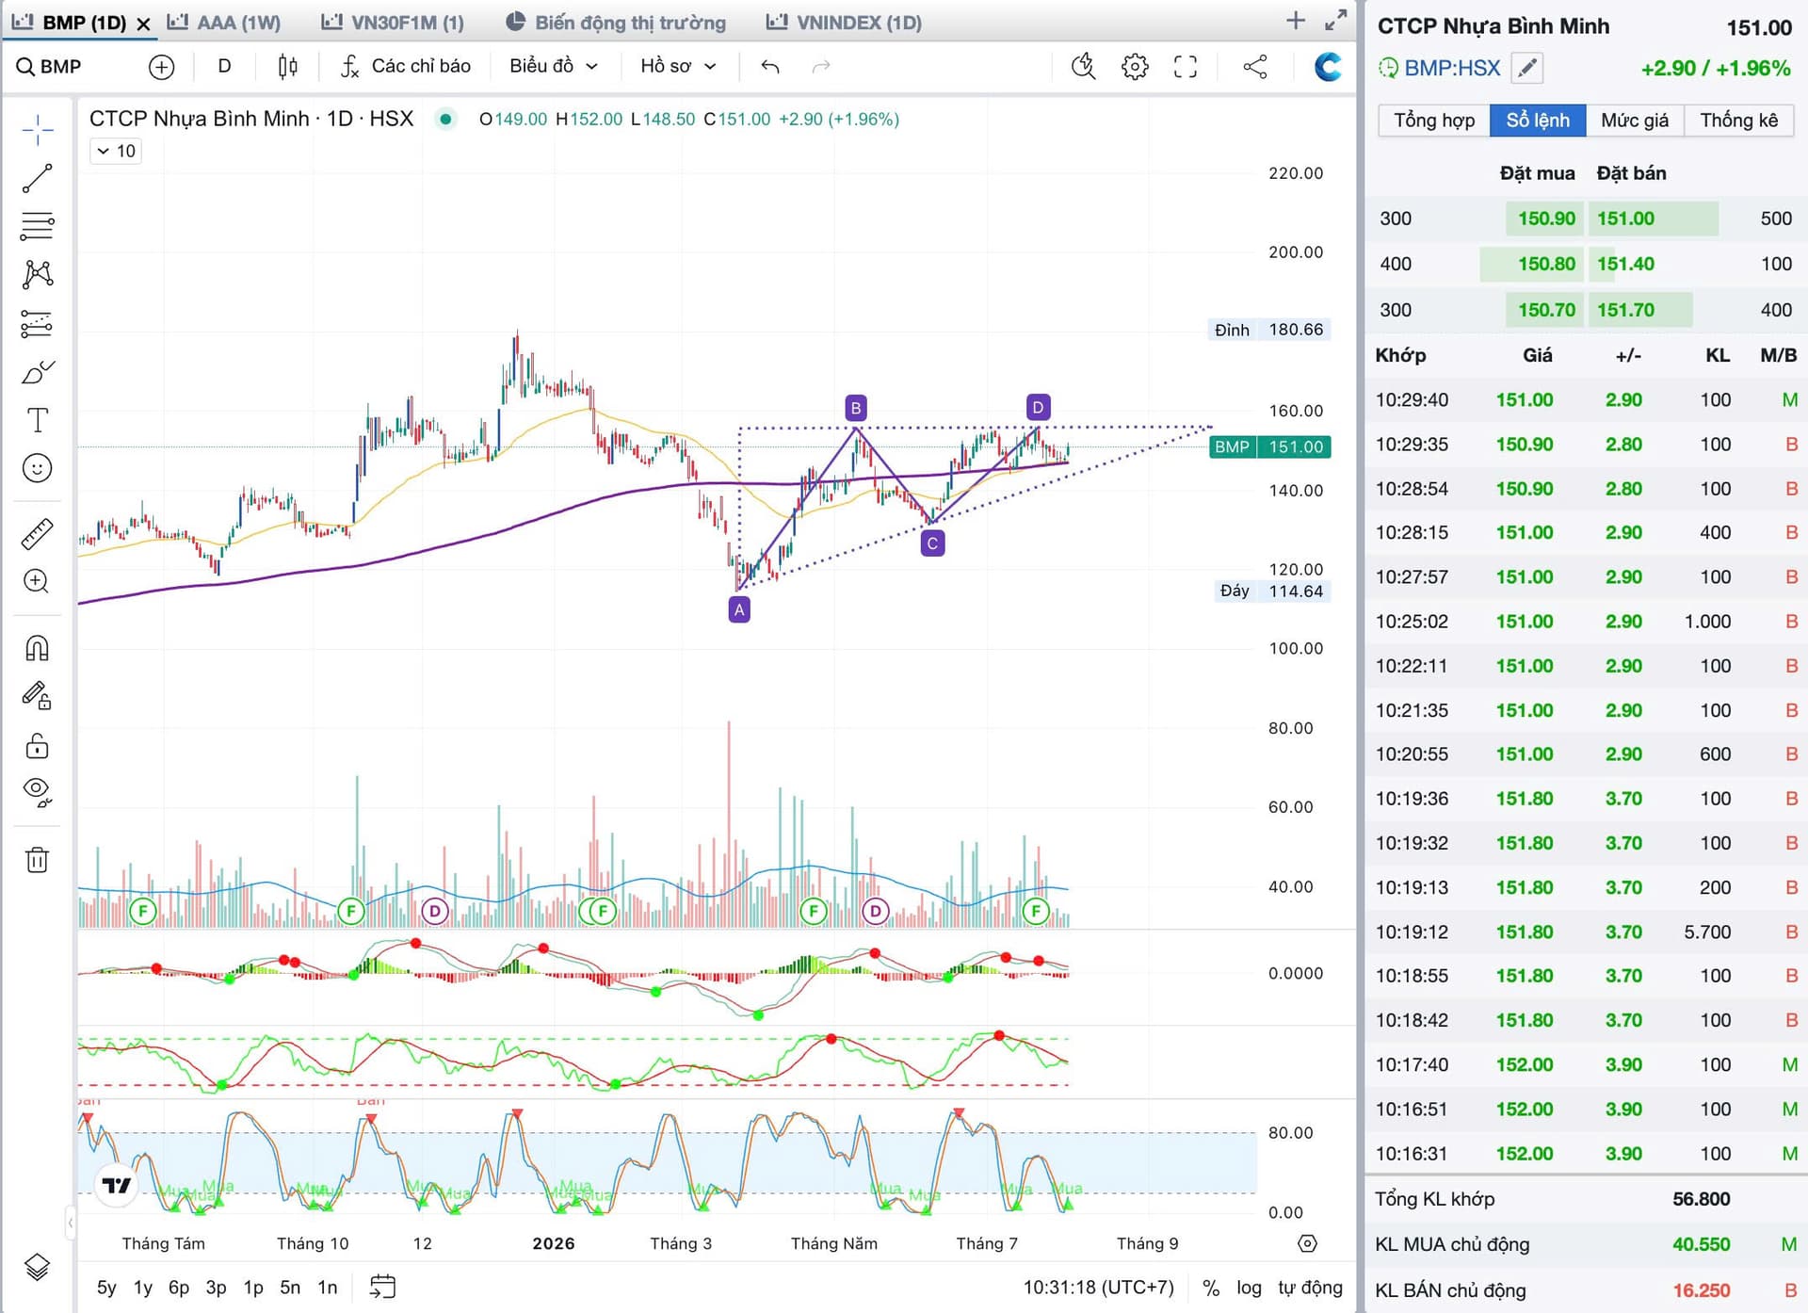
Task: Open the Hồ sơ dropdown menu
Action: (678, 66)
